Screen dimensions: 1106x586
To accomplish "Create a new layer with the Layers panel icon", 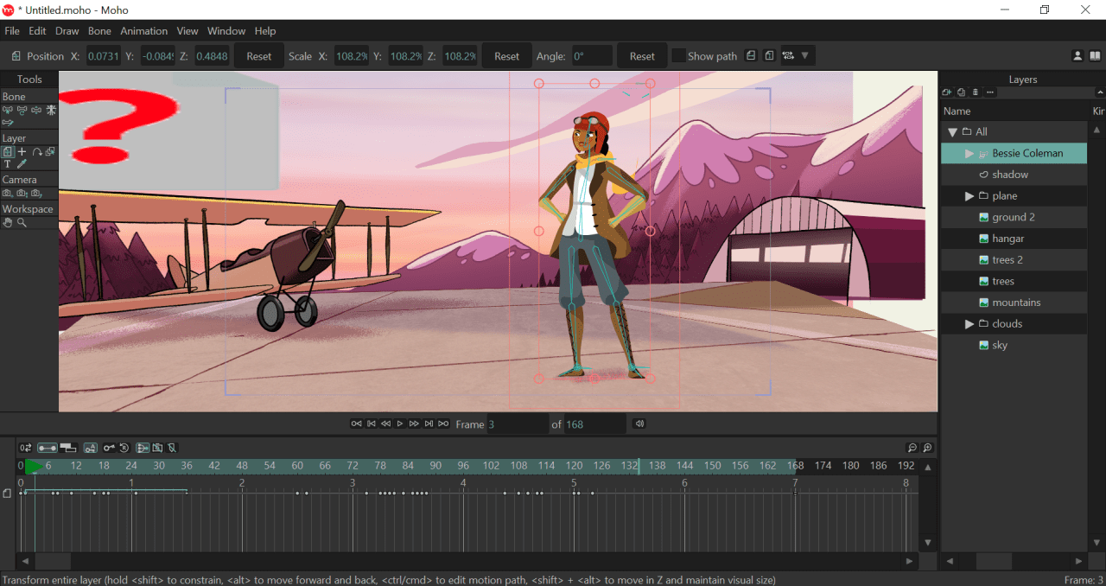I will (946, 92).
